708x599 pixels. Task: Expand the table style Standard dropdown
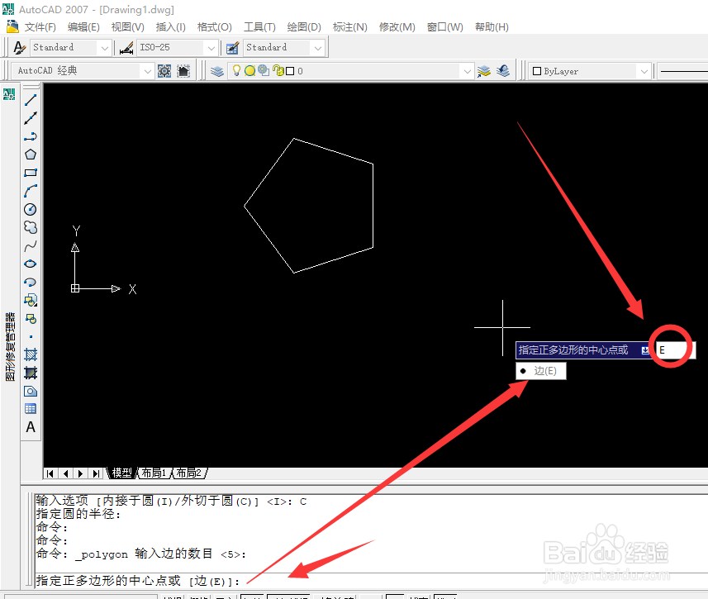pyautogui.click(x=318, y=47)
